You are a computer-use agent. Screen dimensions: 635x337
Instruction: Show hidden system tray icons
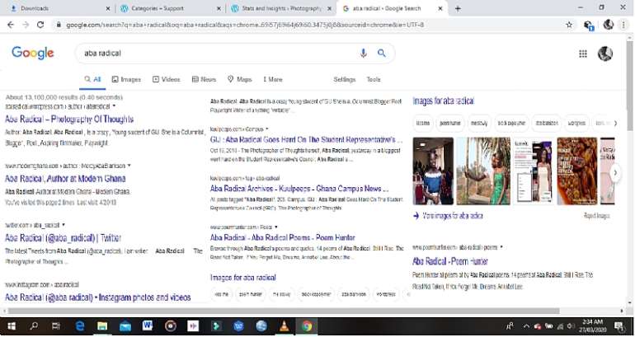[526, 326]
